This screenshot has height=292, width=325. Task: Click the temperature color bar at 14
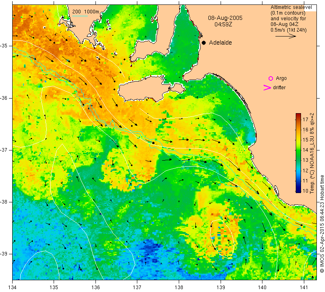(x=298, y=150)
